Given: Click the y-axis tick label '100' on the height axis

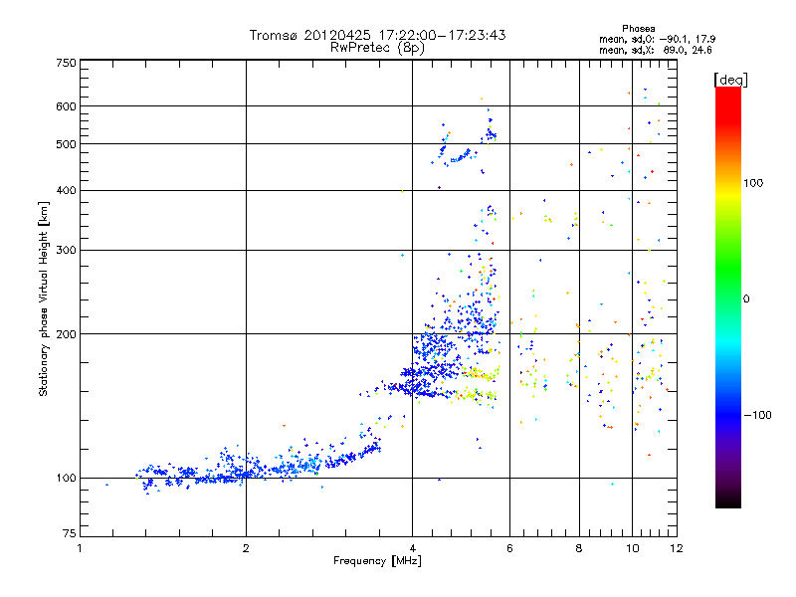Looking at the screenshot, I should (67, 479).
